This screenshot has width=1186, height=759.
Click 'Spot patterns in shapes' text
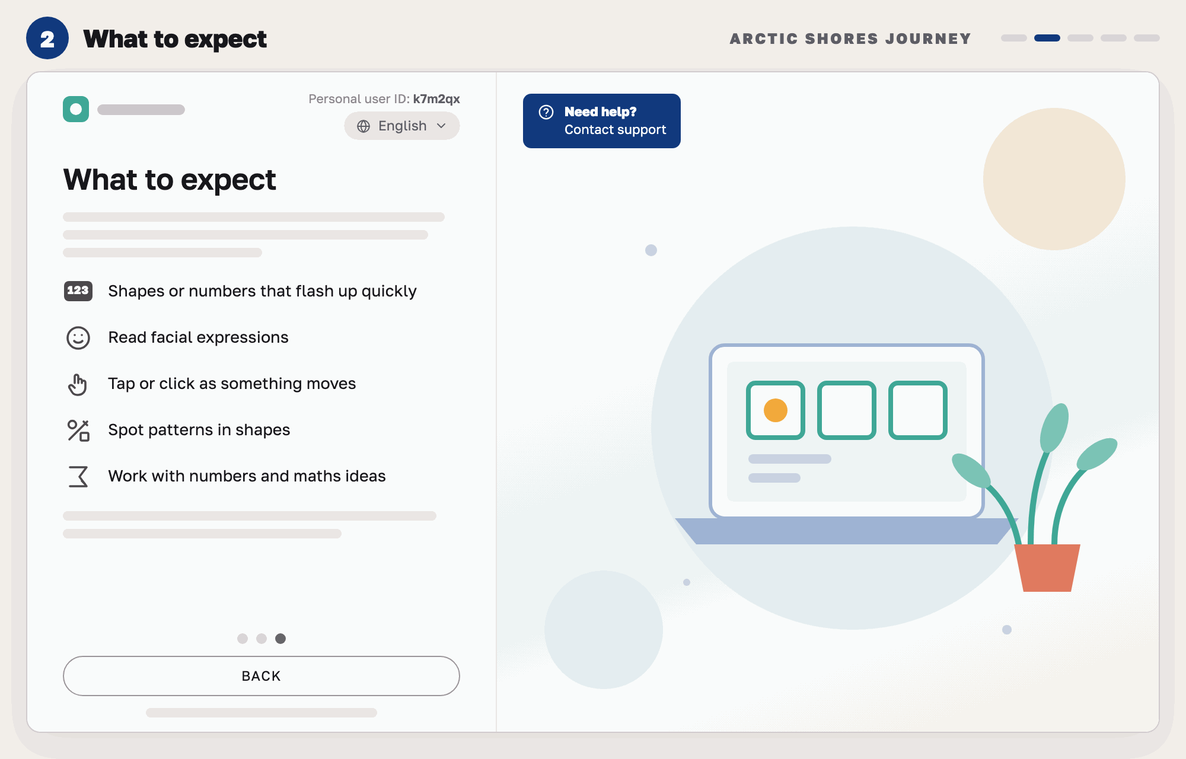[x=199, y=430]
